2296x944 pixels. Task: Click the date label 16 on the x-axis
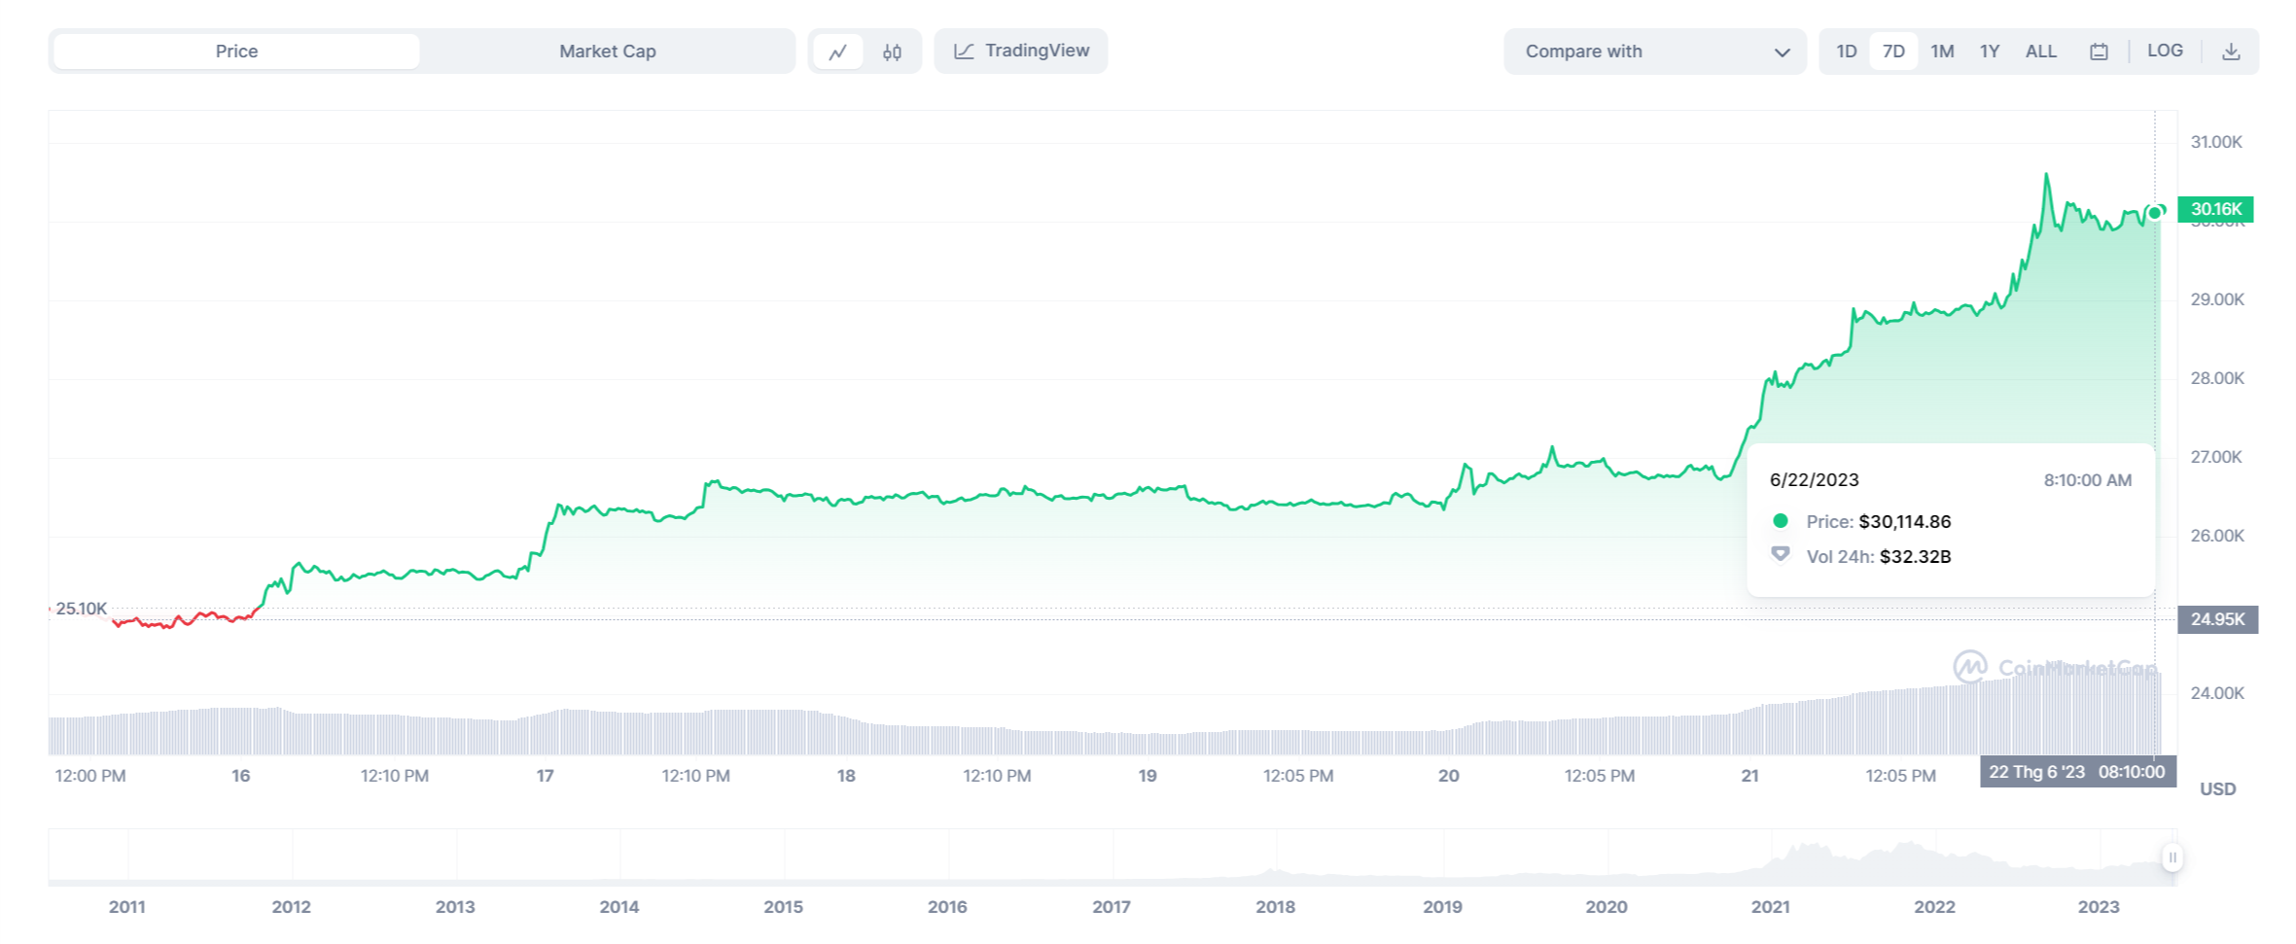pyautogui.click(x=240, y=776)
